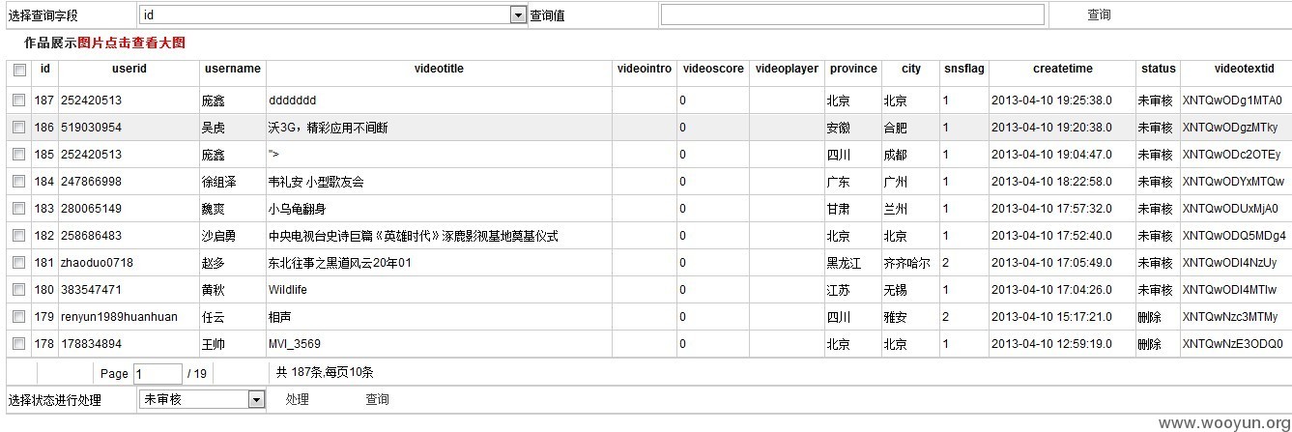Click createtime 2013-04-10 12:59:19.0

tap(1051, 344)
